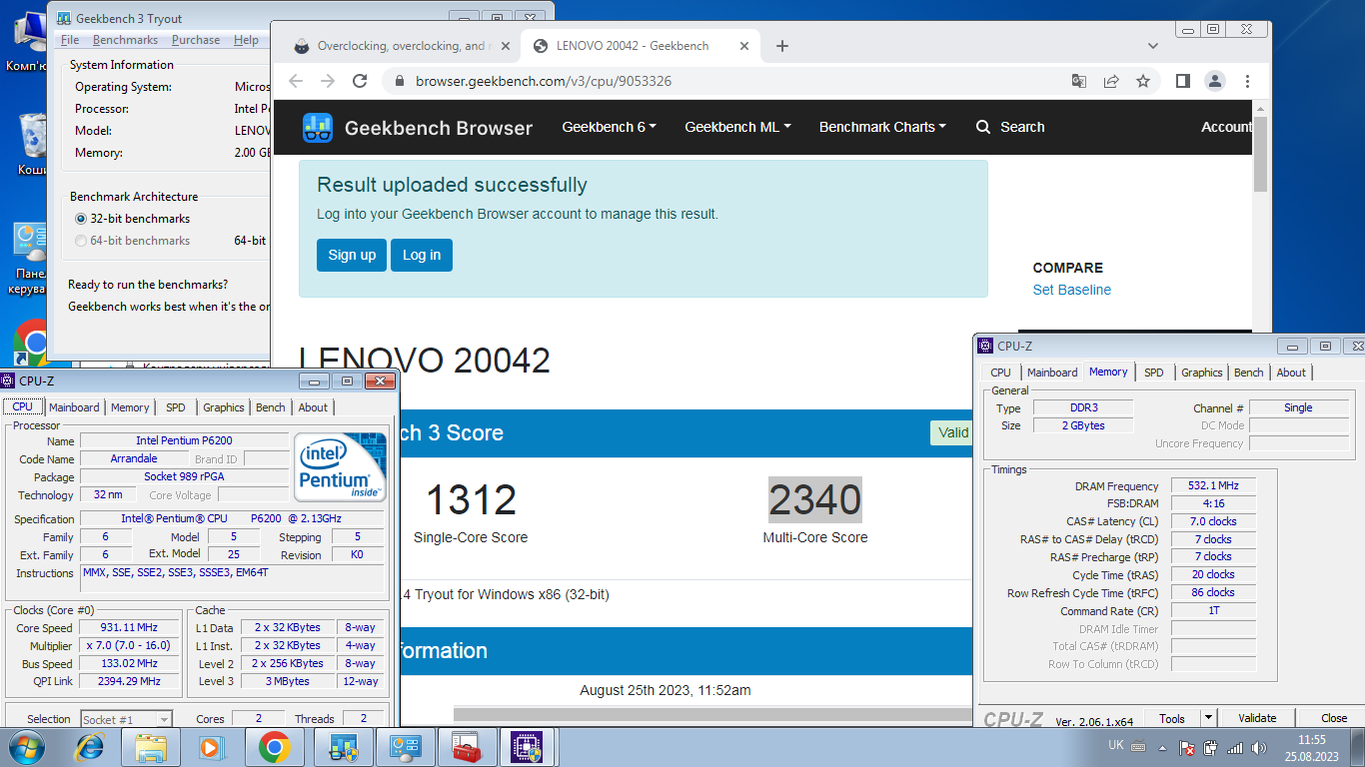1365x767 pixels.
Task: Click the Set Baseline link
Action: tap(1072, 290)
